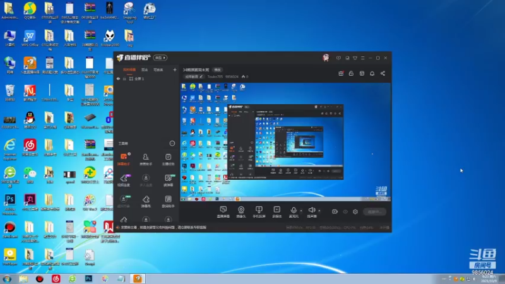505x284 pixels.
Task: Open the settings gear in the bottom bar
Action: pyautogui.click(x=355, y=212)
